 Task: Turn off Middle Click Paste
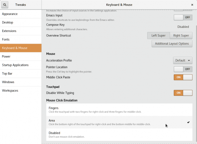click(x=183, y=77)
